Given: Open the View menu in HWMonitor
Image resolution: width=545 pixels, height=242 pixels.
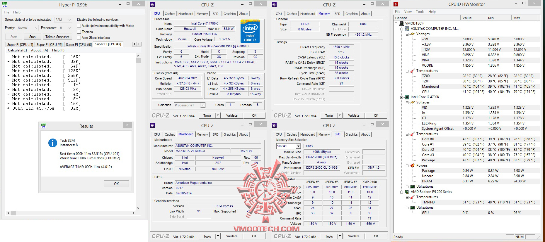Looking at the screenshot, I should pyautogui.click(x=408, y=12).
